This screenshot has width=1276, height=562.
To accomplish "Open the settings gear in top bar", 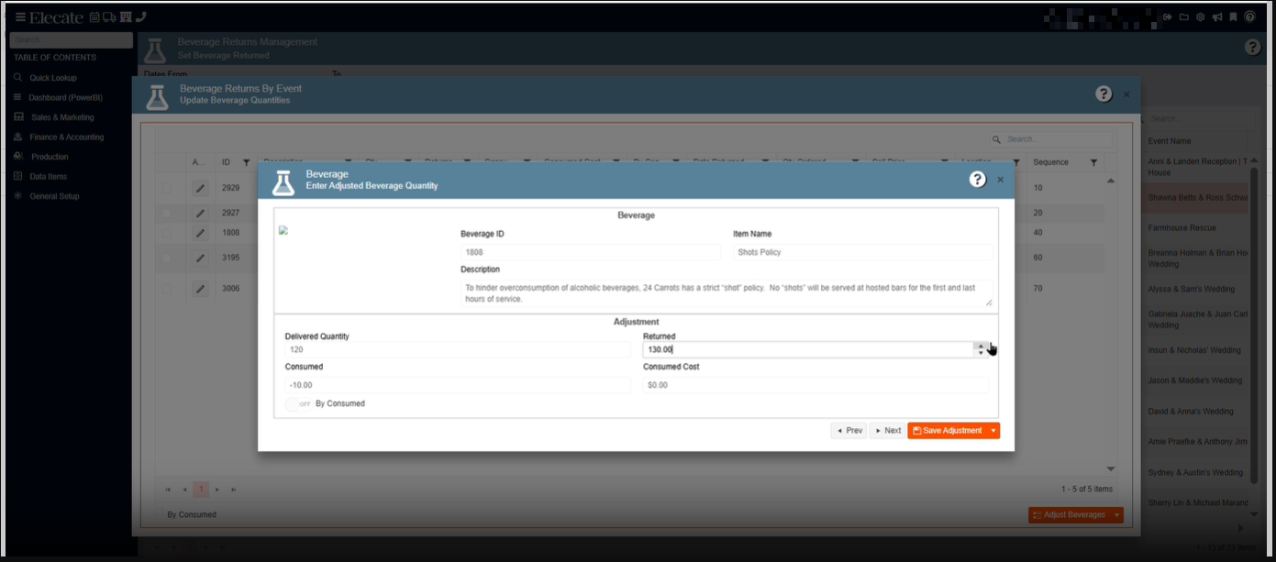I will point(1200,17).
